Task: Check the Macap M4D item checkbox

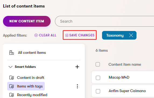Action: pos(98,78)
